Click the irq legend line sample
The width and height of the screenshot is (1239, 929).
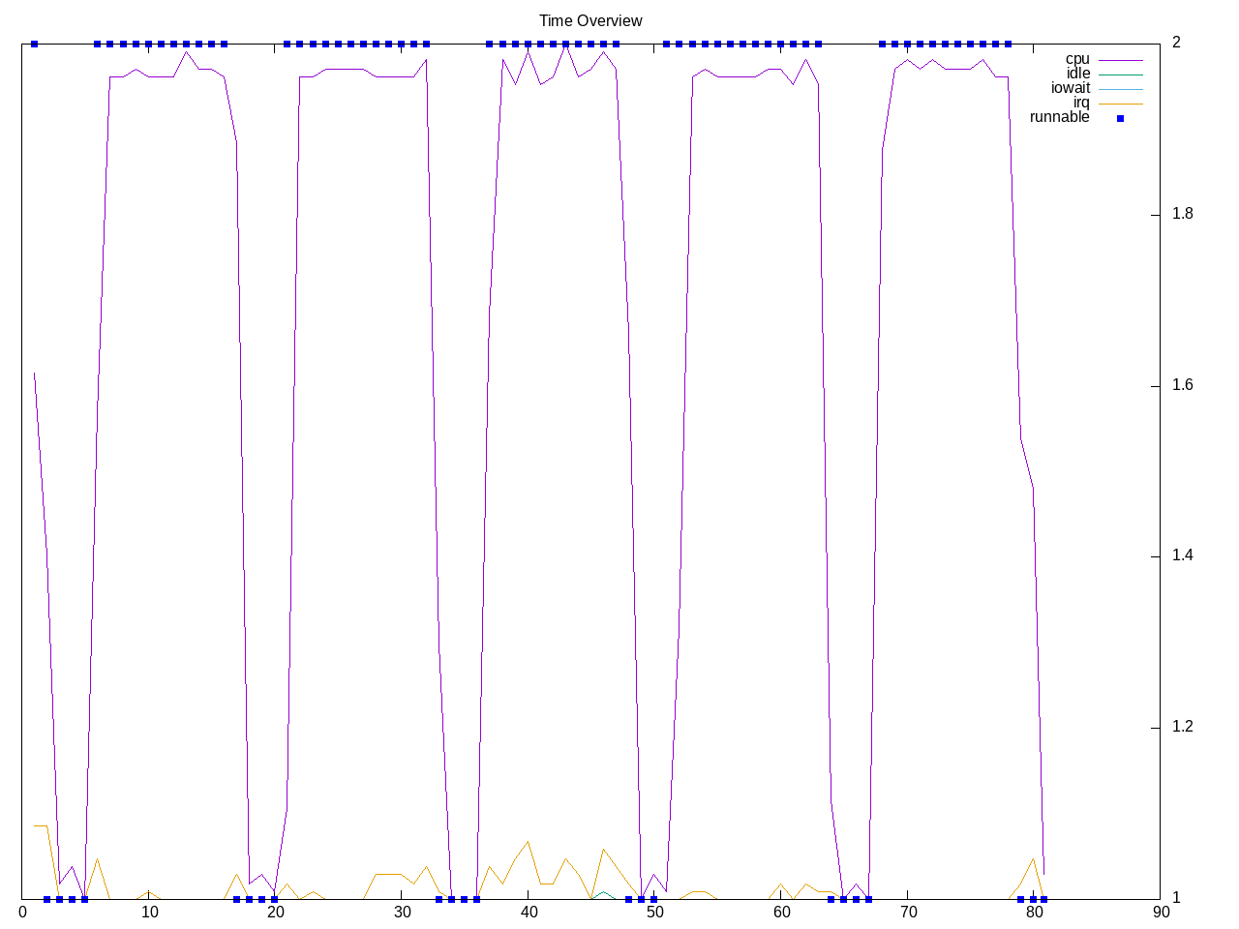pos(1120,104)
